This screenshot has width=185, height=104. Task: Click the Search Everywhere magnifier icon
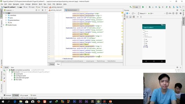click(180, 7)
